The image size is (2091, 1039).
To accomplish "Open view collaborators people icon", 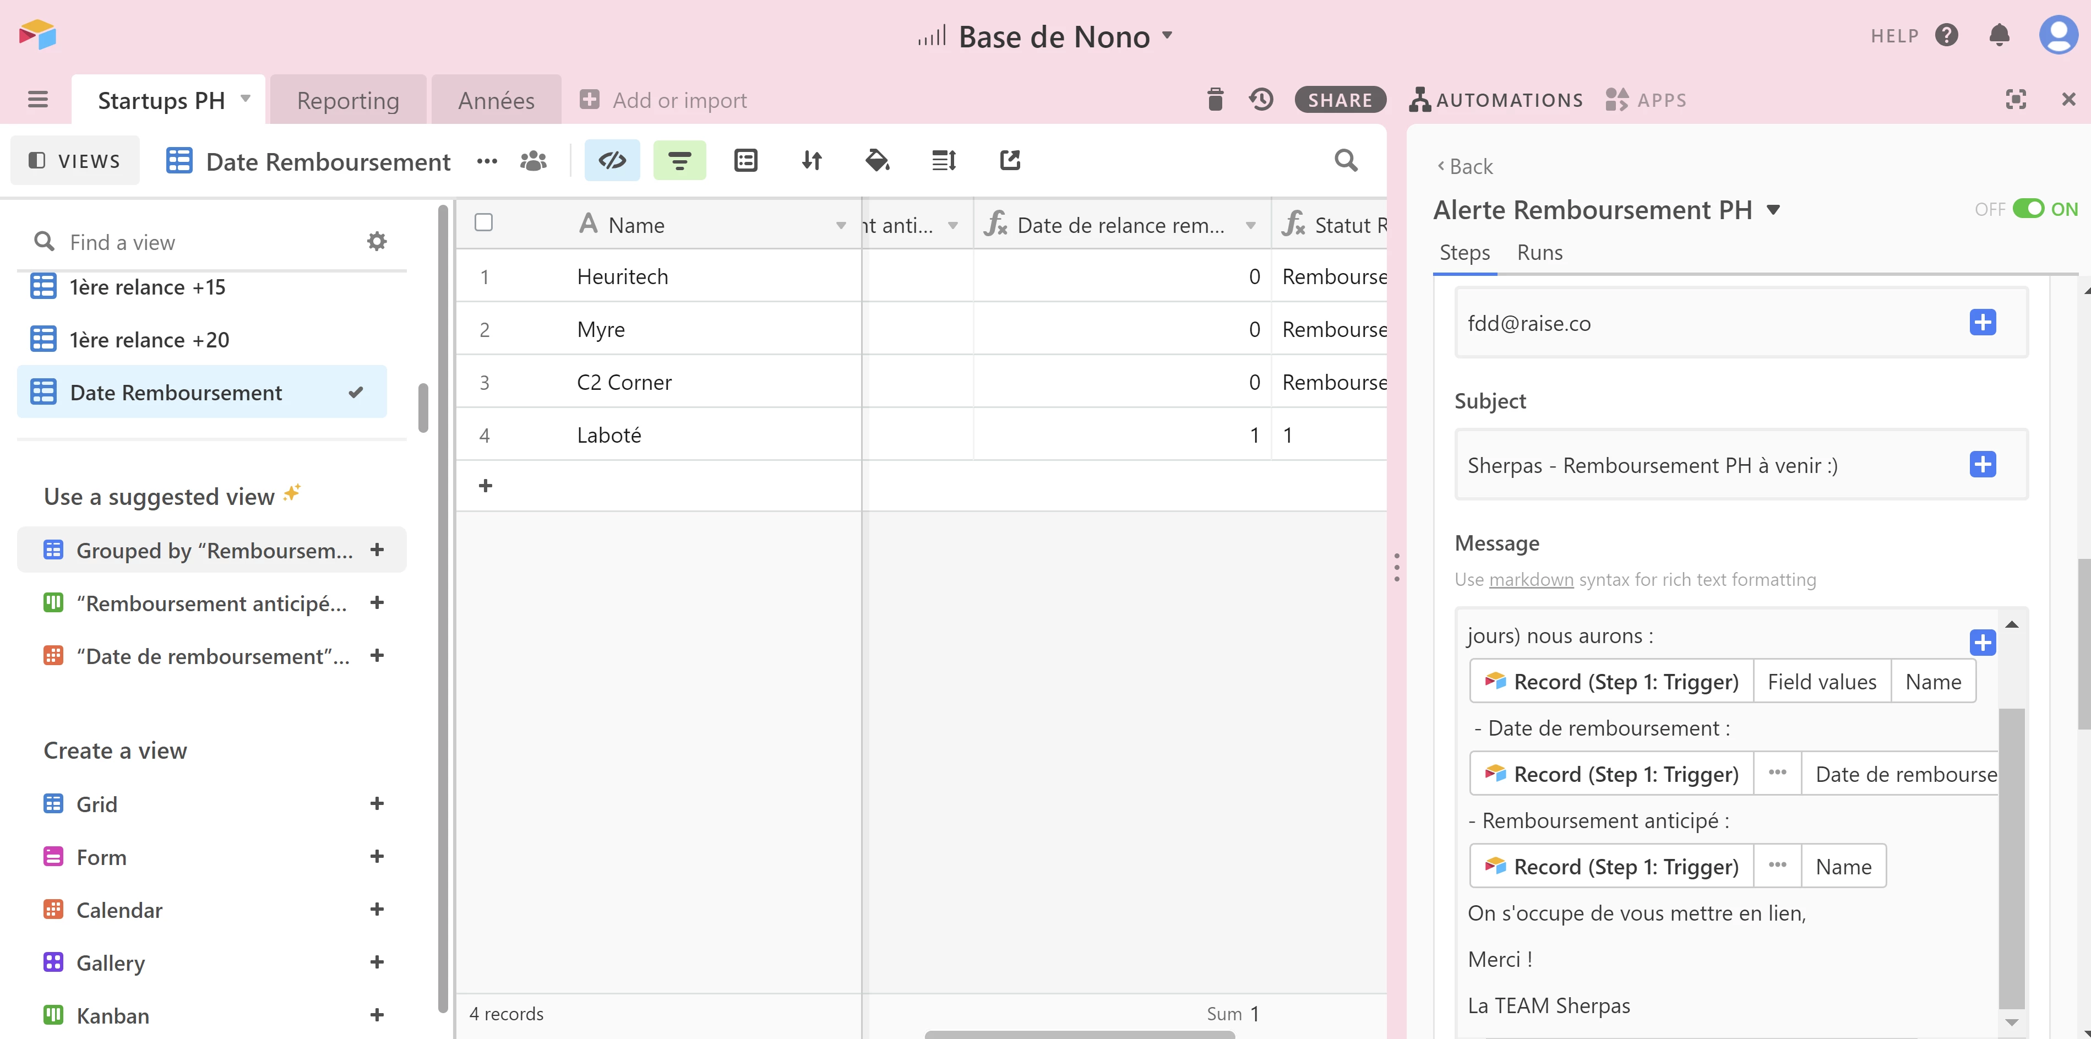I will (x=532, y=161).
